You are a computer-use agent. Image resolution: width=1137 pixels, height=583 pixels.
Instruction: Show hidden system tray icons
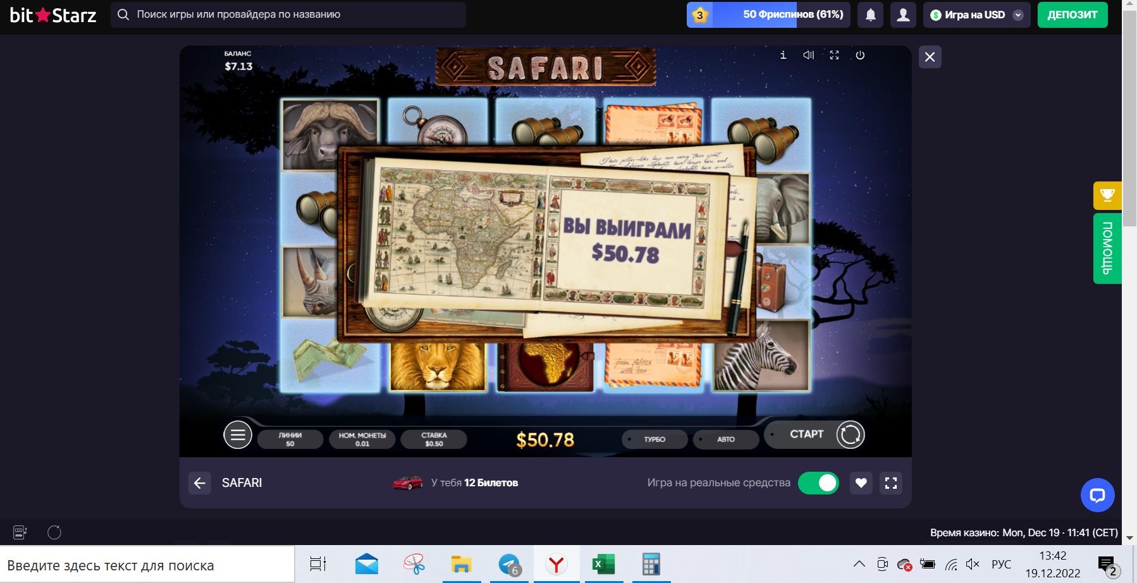[x=859, y=564]
